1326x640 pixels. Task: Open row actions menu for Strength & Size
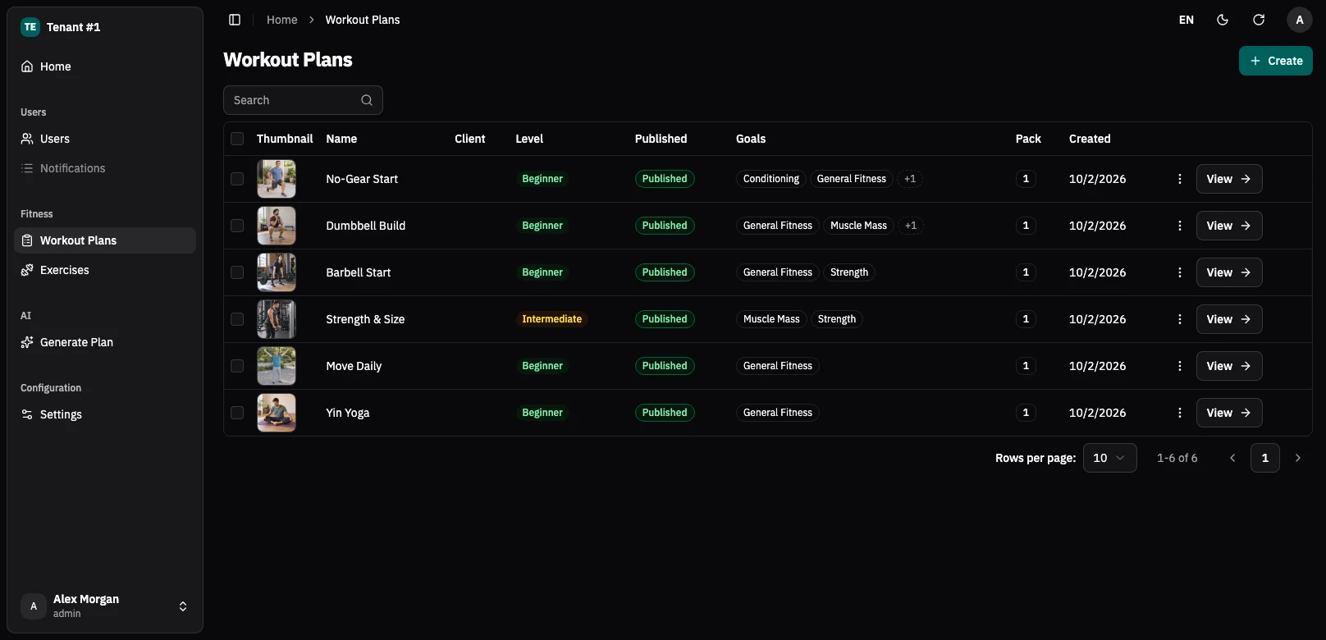pyautogui.click(x=1180, y=319)
